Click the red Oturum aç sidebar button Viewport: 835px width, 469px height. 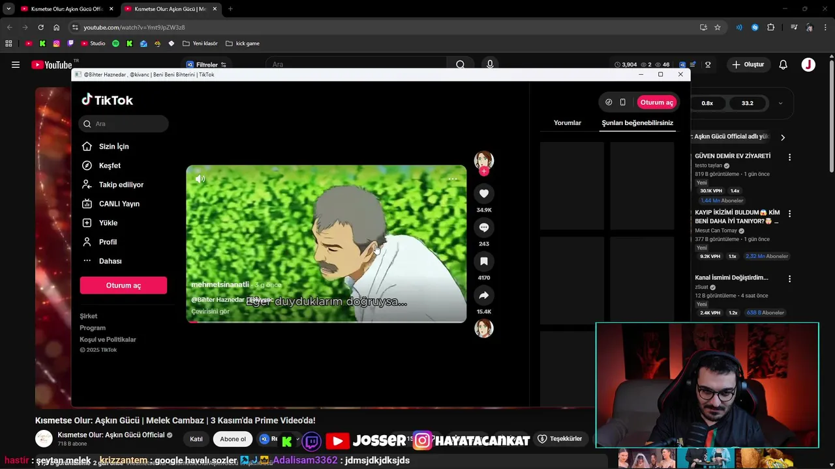point(123,285)
